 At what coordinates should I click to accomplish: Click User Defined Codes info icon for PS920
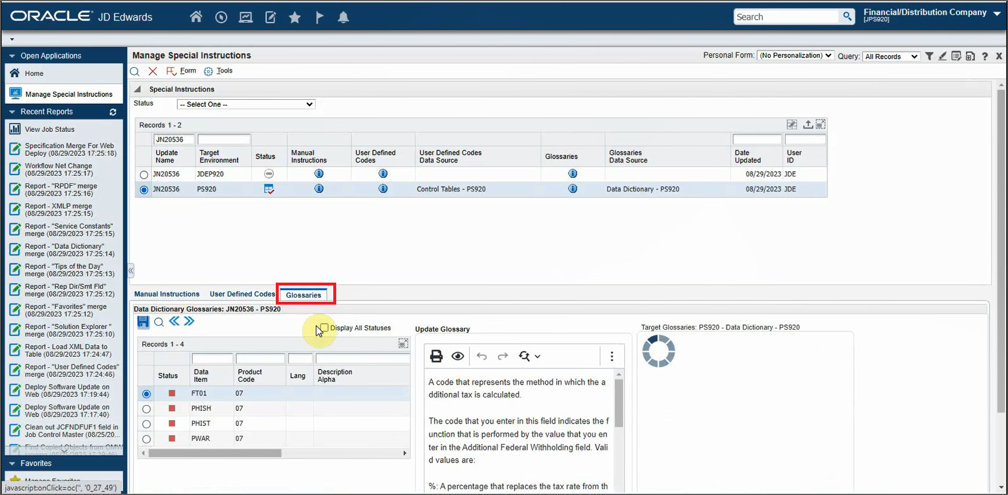pyautogui.click(x=383, y=189)
